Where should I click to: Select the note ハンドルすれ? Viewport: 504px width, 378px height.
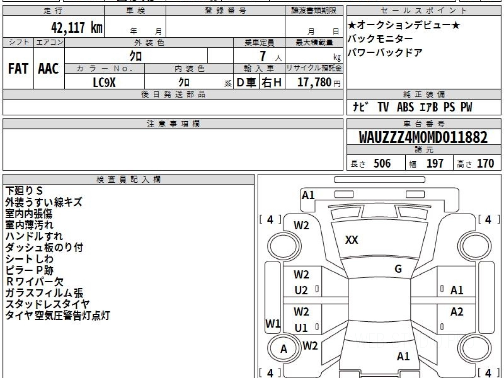click(x=34, y=236)
